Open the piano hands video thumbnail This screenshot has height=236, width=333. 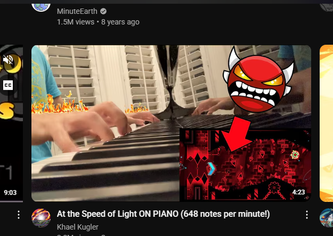(171, 123)
